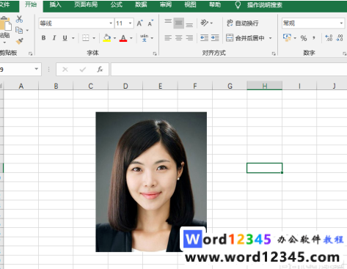Switch to 页面布局 Page Layout tab
Viewport: 347px width, 269px height.
(86, 4)
